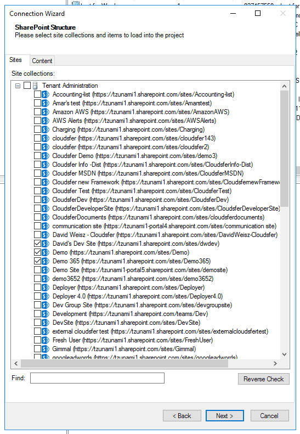
Task: Check the external cloudsfer test checkbox
Action: (37, 331)
